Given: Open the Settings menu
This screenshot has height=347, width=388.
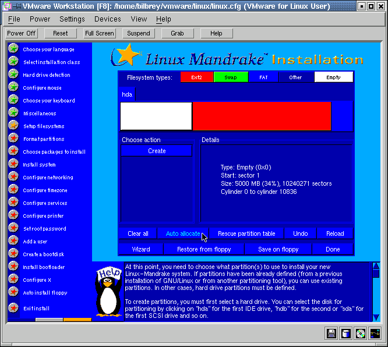Looking at the screenshot, I should [x=72, y=19].
